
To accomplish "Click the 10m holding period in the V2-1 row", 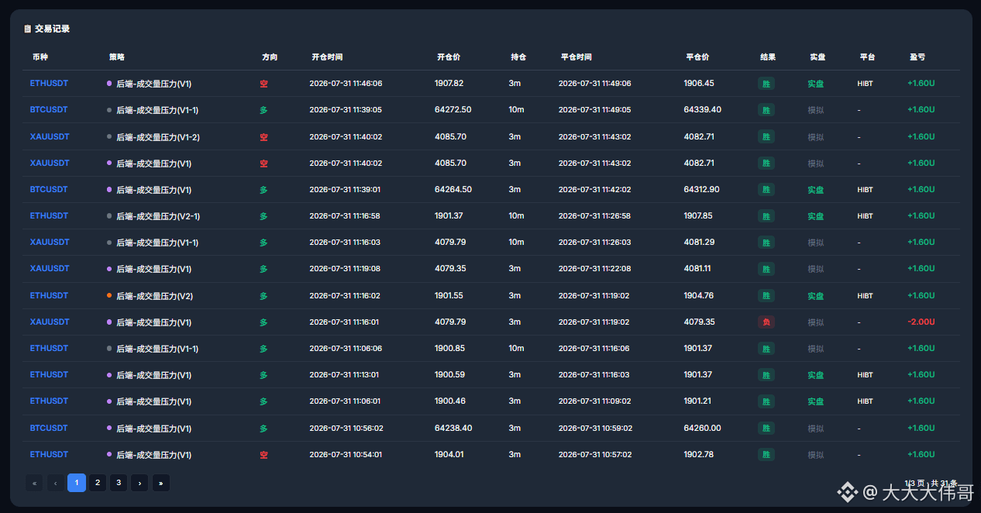I will tap(517, 215).
